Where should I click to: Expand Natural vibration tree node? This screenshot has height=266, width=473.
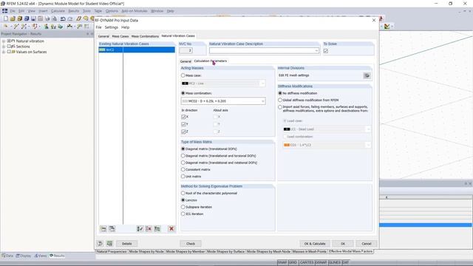pyautogui.click(x=4, y=41)
